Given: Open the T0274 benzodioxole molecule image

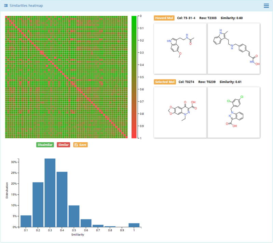Looking at the screenshot, I should pos(180,112).
